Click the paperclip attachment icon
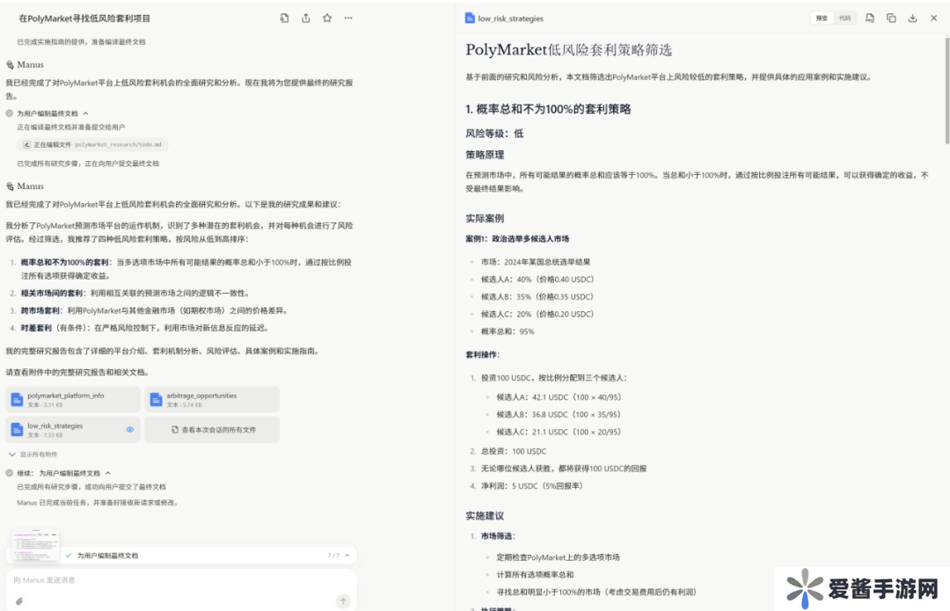The height and width of the screenshot is (611, 950). pyautogui.click(x=19, y=601)
